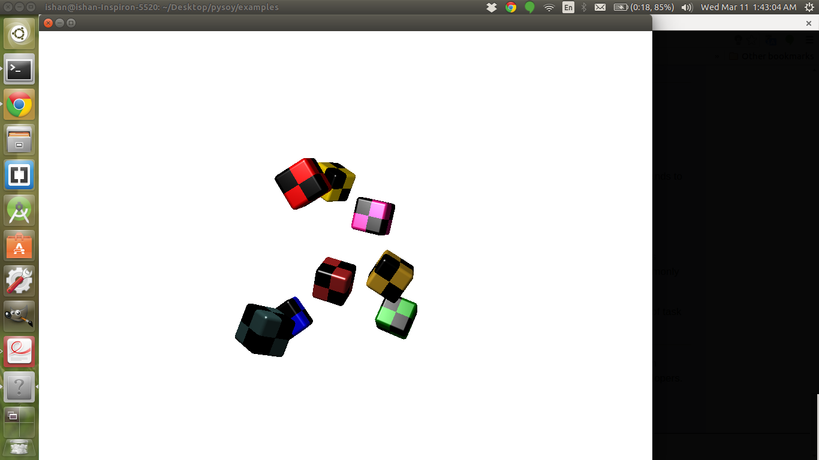
Task: Launch GIMP from the launcher
Action: coord(19,317)
